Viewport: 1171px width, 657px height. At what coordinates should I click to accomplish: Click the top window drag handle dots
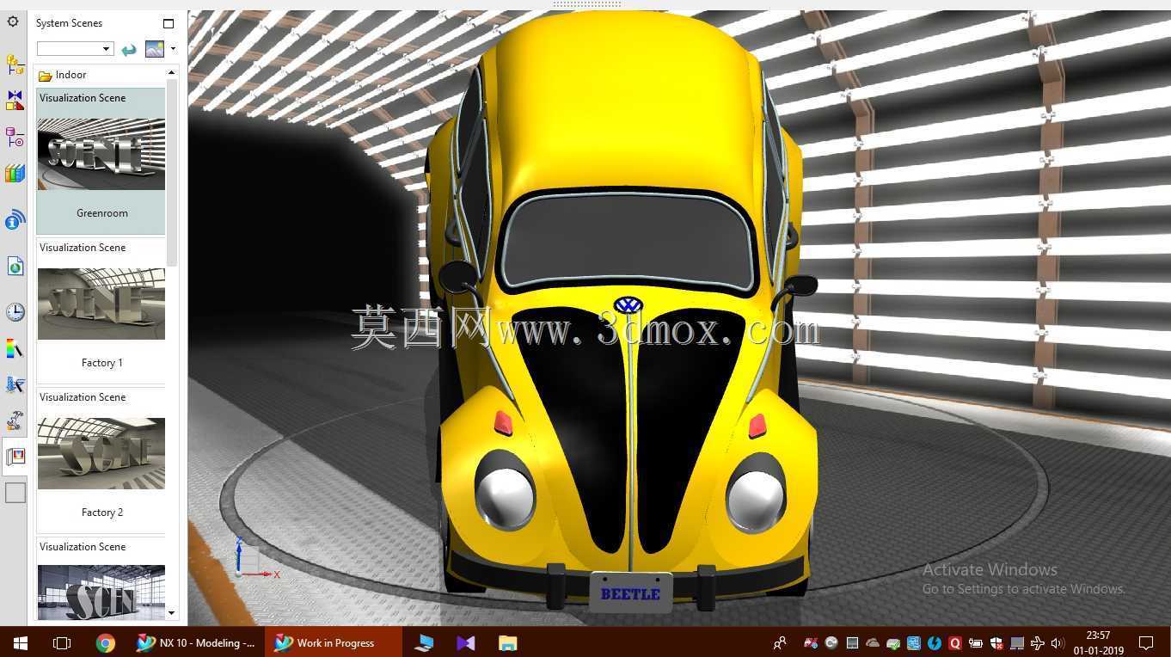[x=587, y=4]
